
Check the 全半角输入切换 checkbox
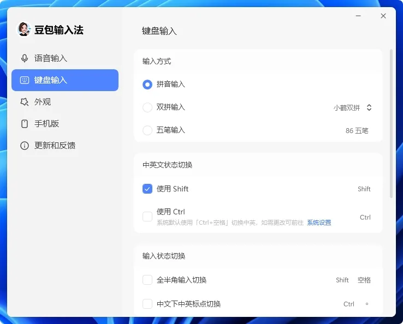tap(147, 280)
